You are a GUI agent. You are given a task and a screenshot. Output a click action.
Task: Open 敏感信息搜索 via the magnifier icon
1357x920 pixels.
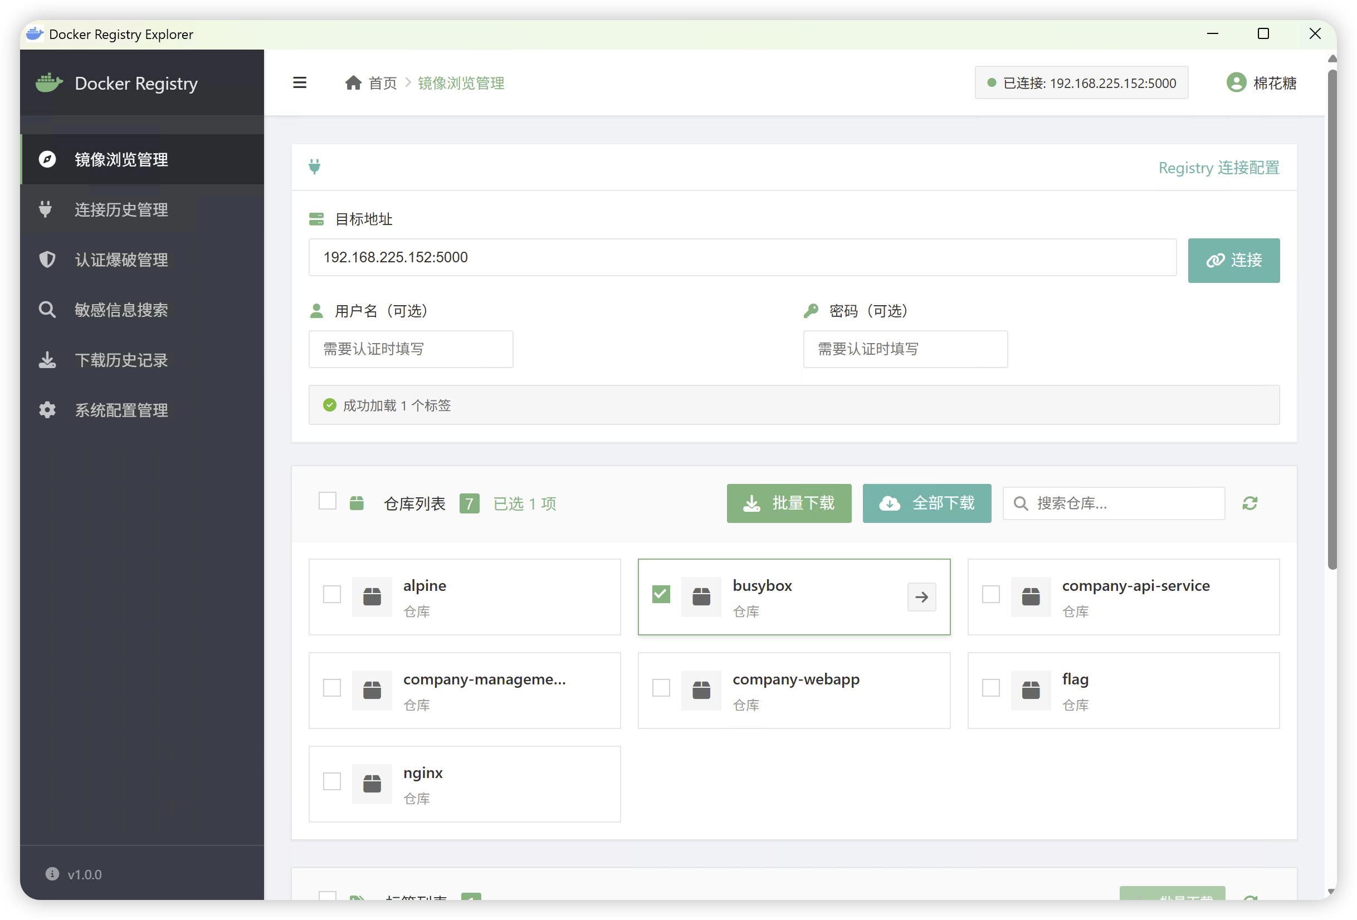(x=47, y=310)
